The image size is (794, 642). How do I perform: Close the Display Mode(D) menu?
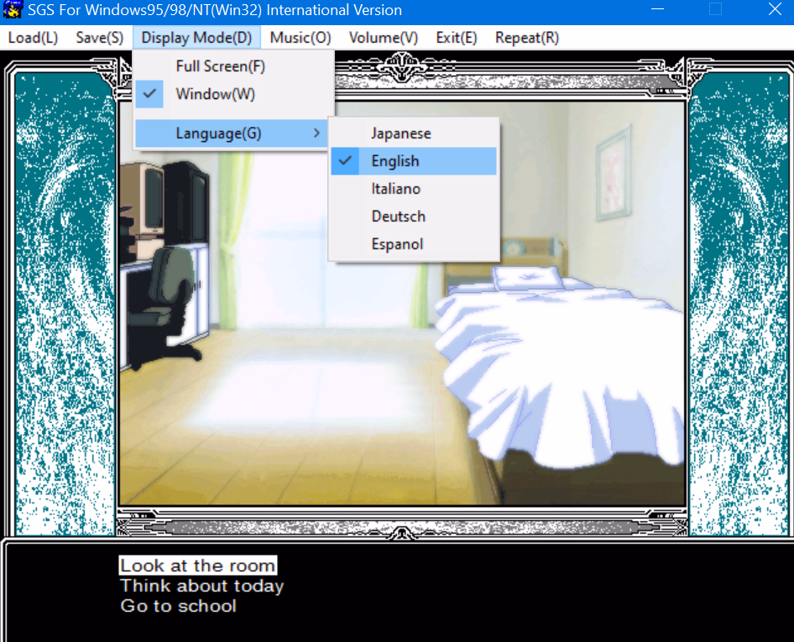pos(196,38)
